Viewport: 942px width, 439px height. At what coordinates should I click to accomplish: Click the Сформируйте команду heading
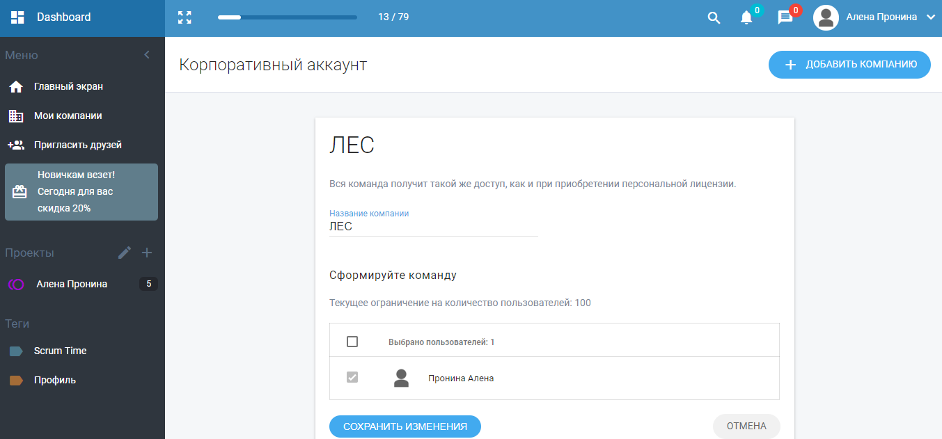393,276
